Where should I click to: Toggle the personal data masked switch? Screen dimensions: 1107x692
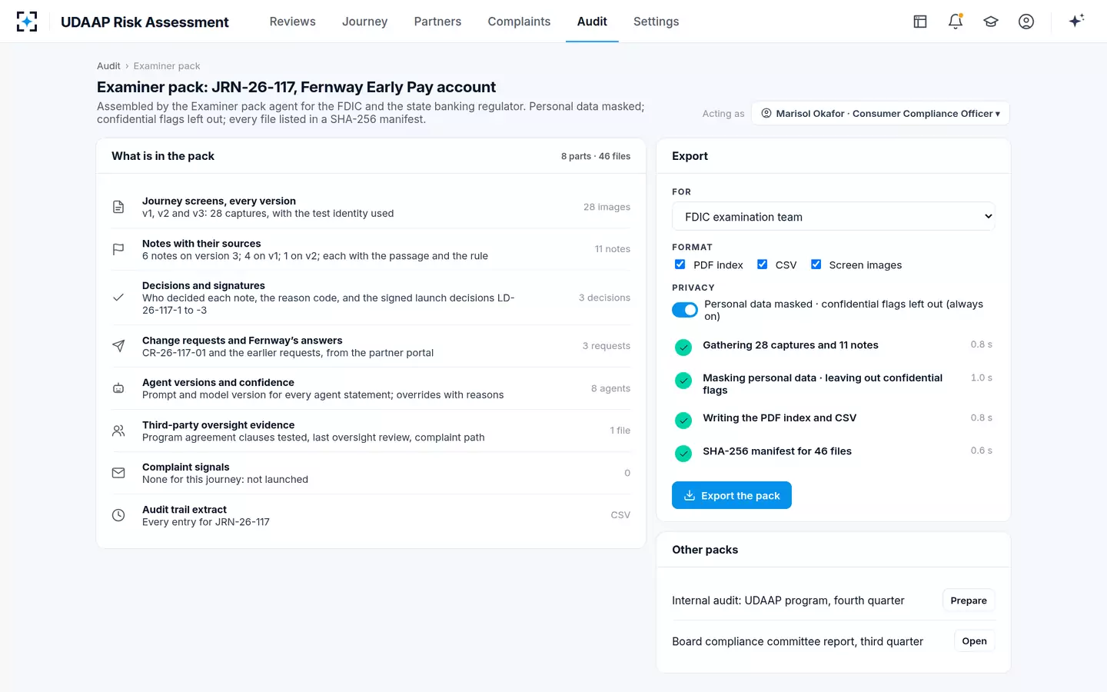click(685, 310)
